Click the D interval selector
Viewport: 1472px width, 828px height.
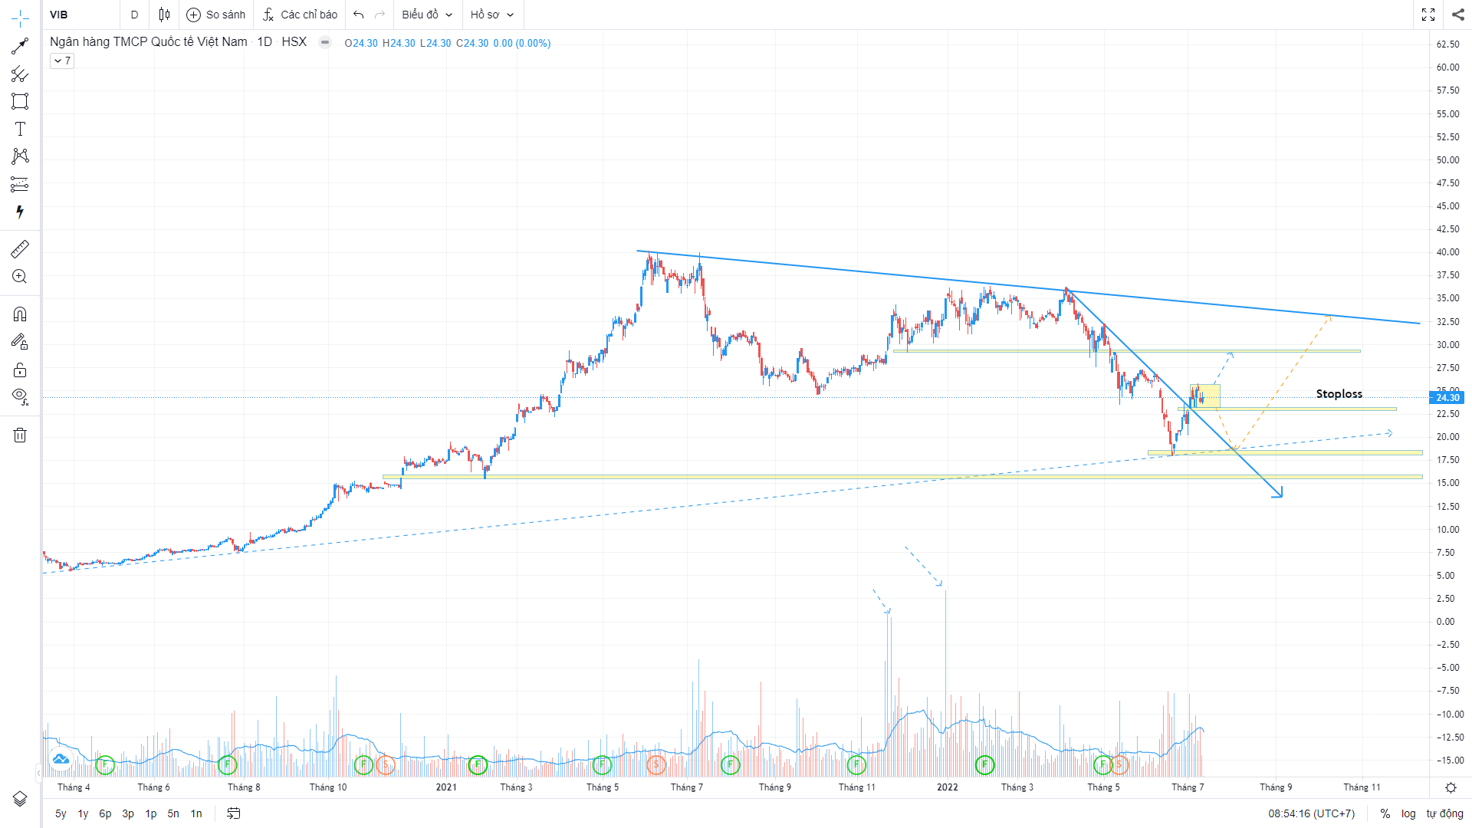point(134,15)
